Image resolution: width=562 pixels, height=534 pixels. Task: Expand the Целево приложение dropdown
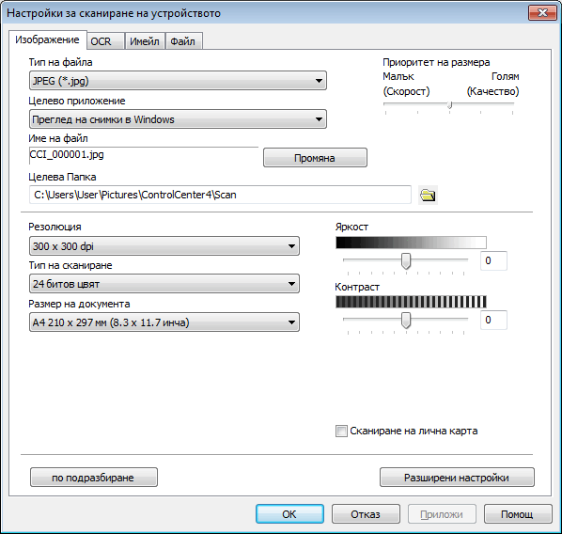click(x=178, y=119)
